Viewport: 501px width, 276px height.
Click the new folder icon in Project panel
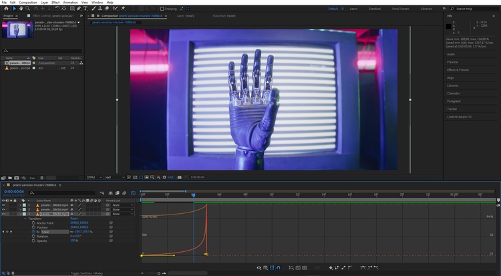[x=10, y=178]
